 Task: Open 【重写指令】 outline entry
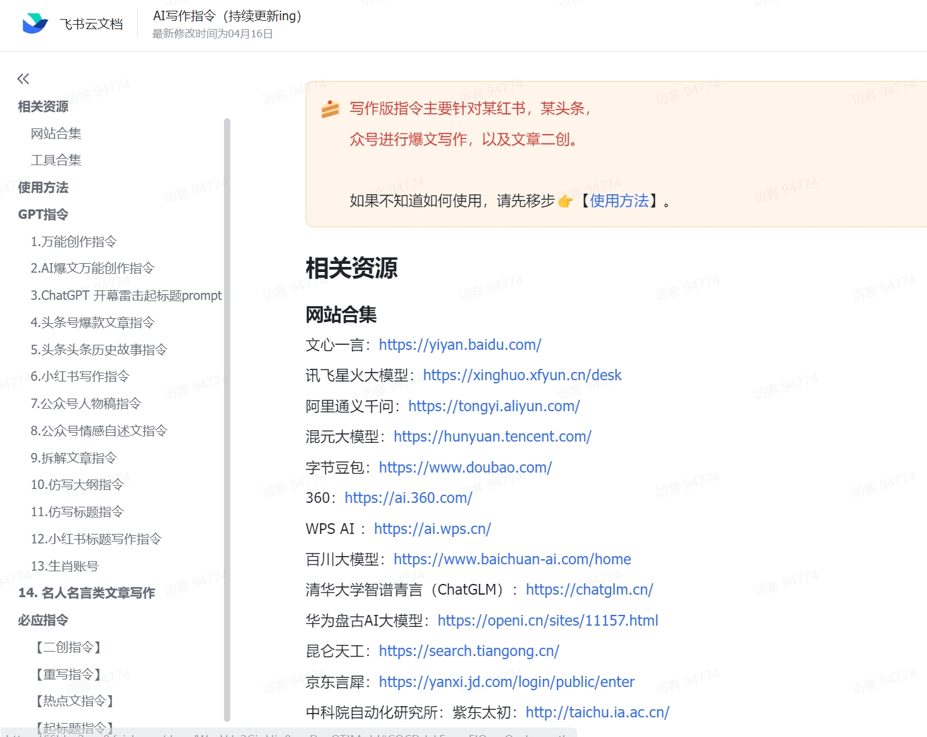[x=69, y=674]
